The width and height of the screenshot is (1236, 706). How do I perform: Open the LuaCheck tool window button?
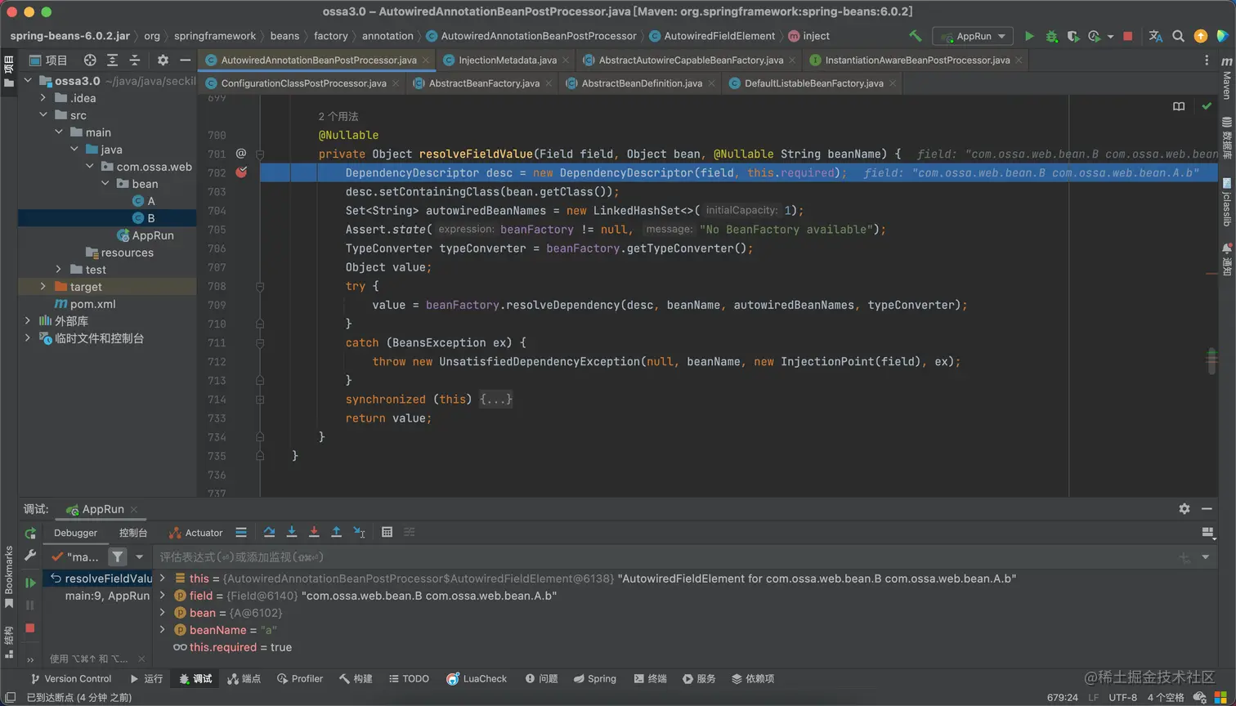coord(477,679)
